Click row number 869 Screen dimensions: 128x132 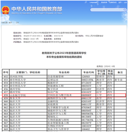coord(6,129)
